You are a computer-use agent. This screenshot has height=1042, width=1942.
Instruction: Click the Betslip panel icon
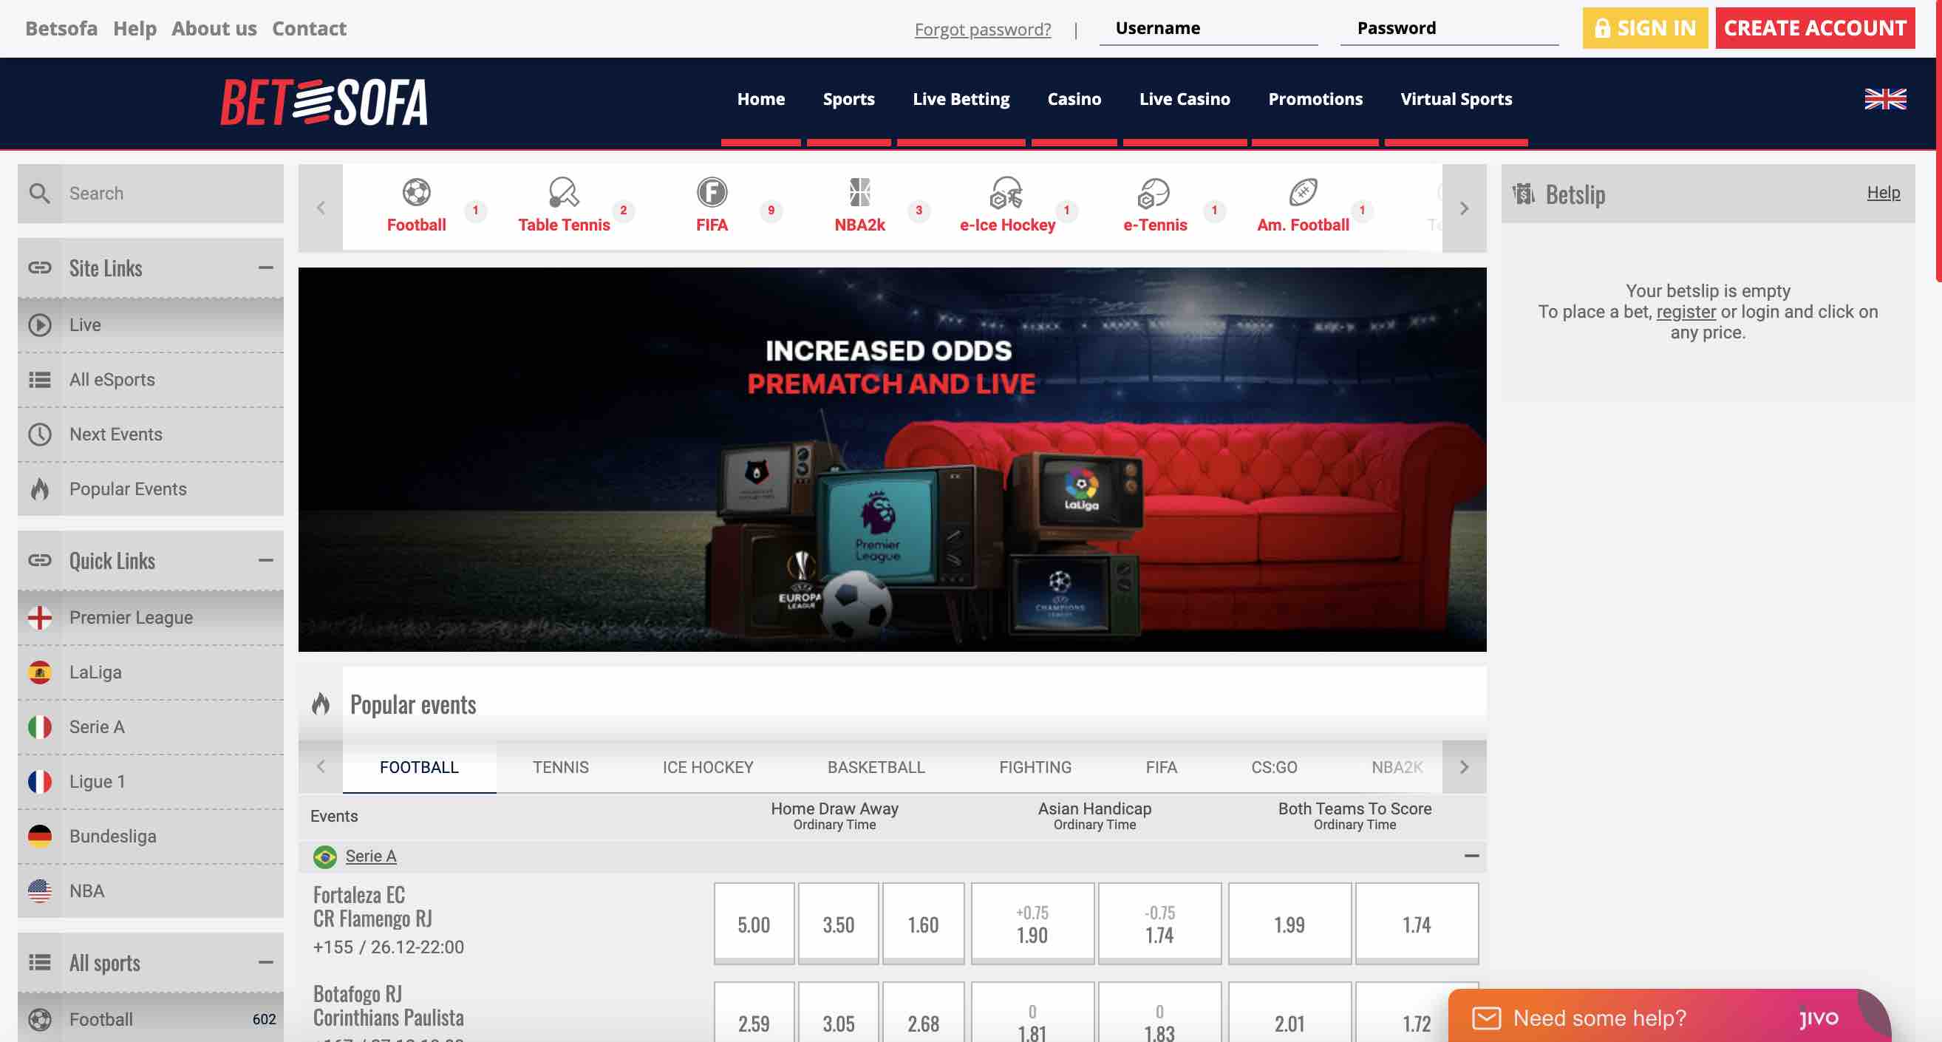click(1524, 194)
